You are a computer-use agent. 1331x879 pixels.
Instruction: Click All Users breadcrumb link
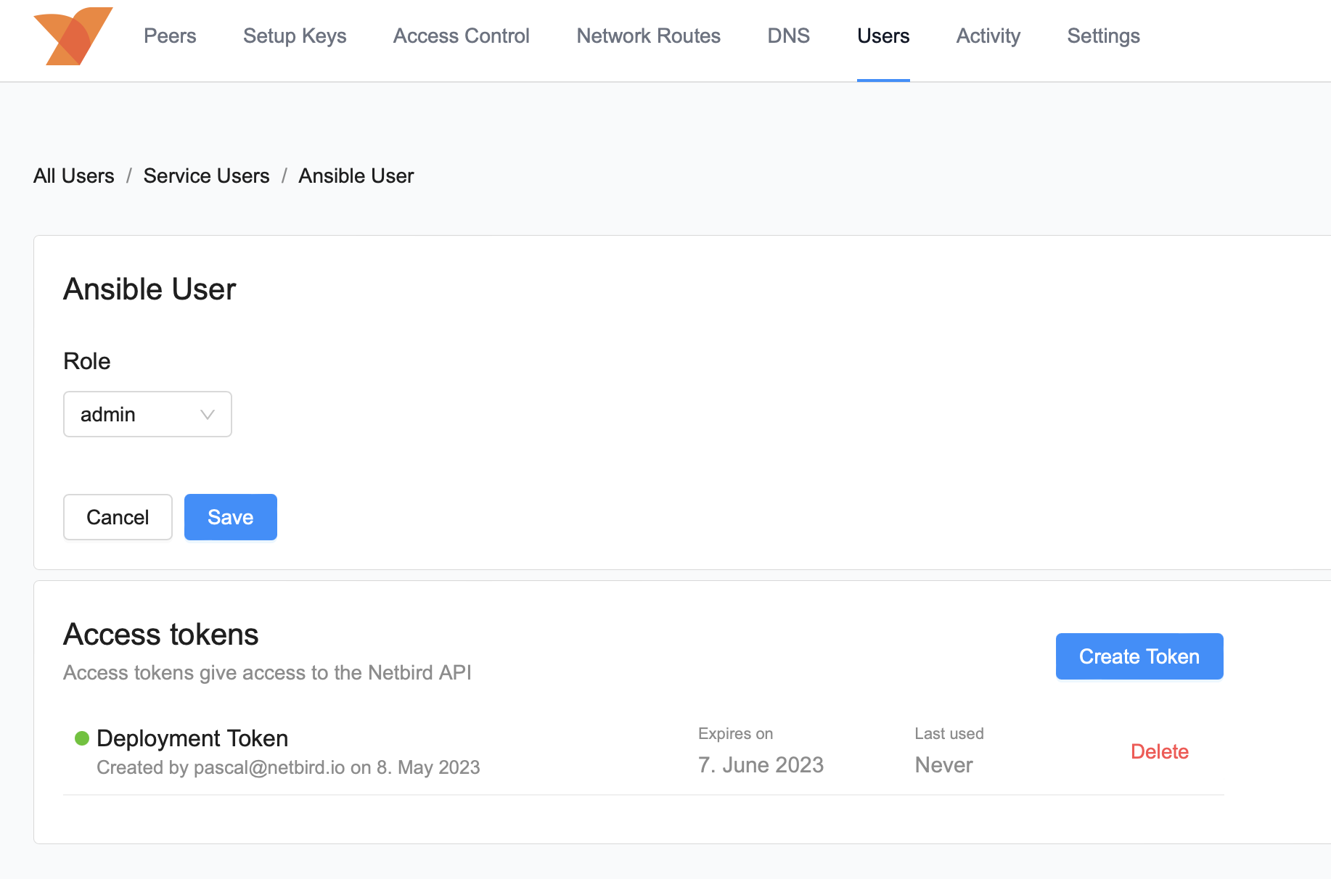click(74, 176)
